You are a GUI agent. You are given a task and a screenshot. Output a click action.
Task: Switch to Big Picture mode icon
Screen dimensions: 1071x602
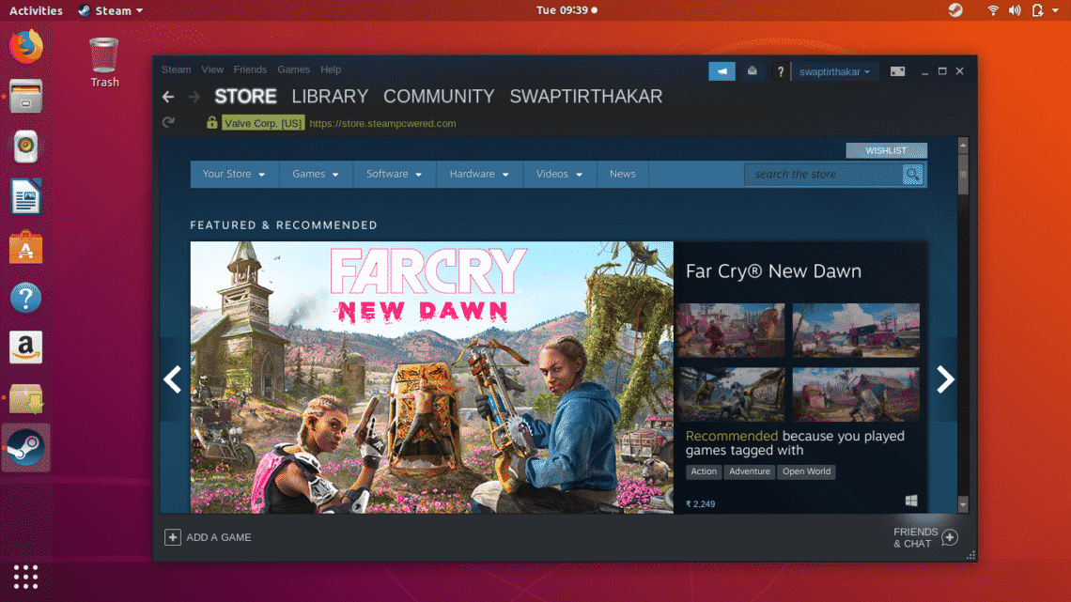point(897,71)
